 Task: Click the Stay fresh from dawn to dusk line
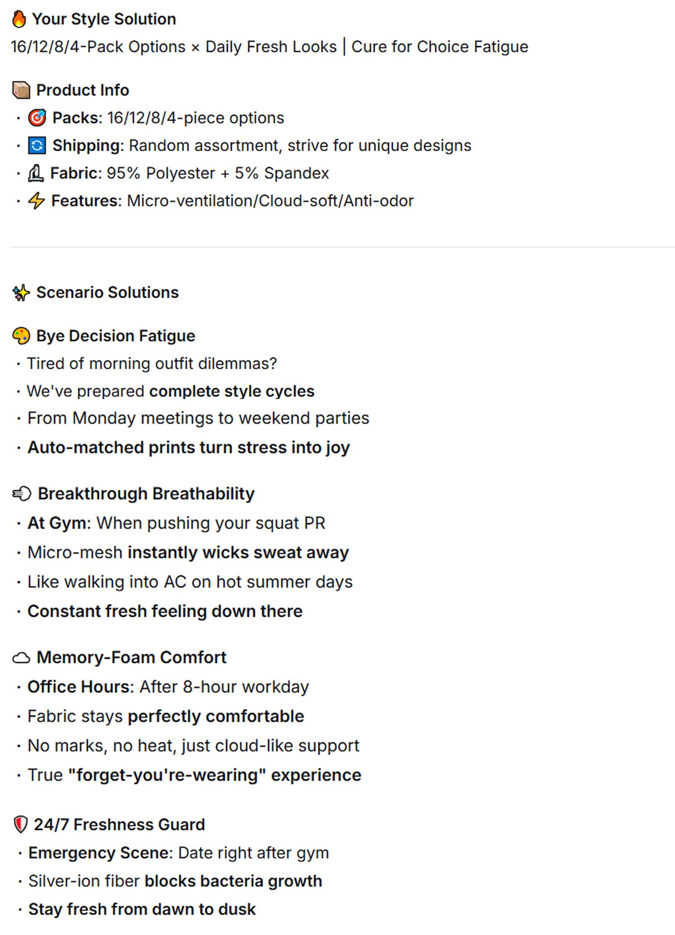[x=142, y=909]
